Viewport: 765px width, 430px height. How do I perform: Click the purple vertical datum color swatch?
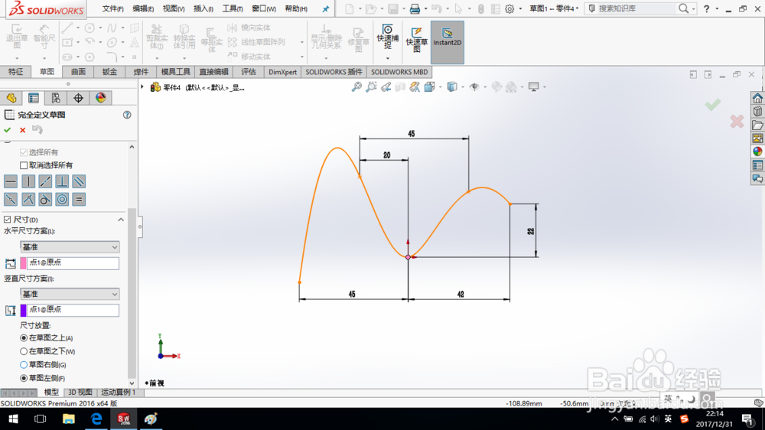point(23,310)
